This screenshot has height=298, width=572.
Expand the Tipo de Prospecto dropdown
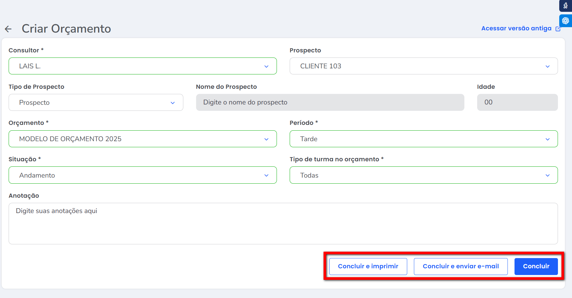(95, 103)
